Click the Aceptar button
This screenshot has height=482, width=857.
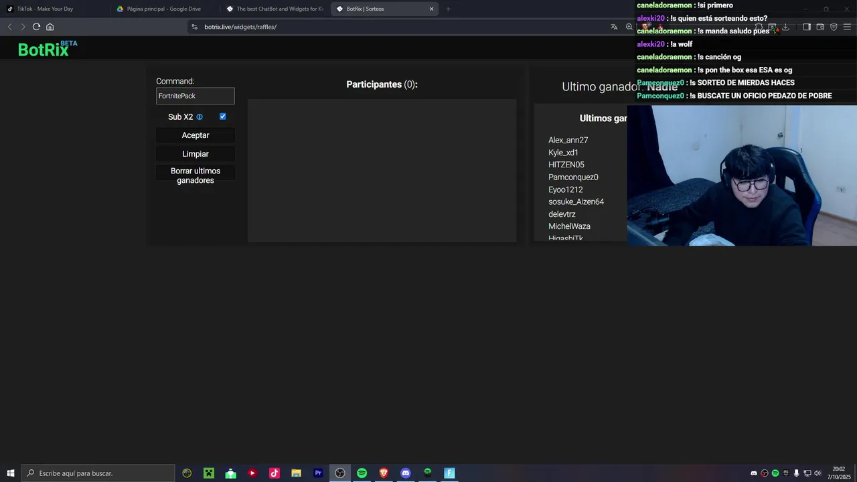[196, 135]
